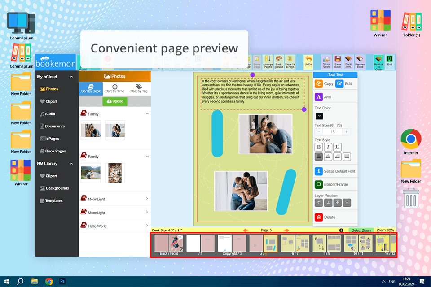The width and height of the screenshot is (431, 287).
Task: Select right text alignment
Action: 337,157
